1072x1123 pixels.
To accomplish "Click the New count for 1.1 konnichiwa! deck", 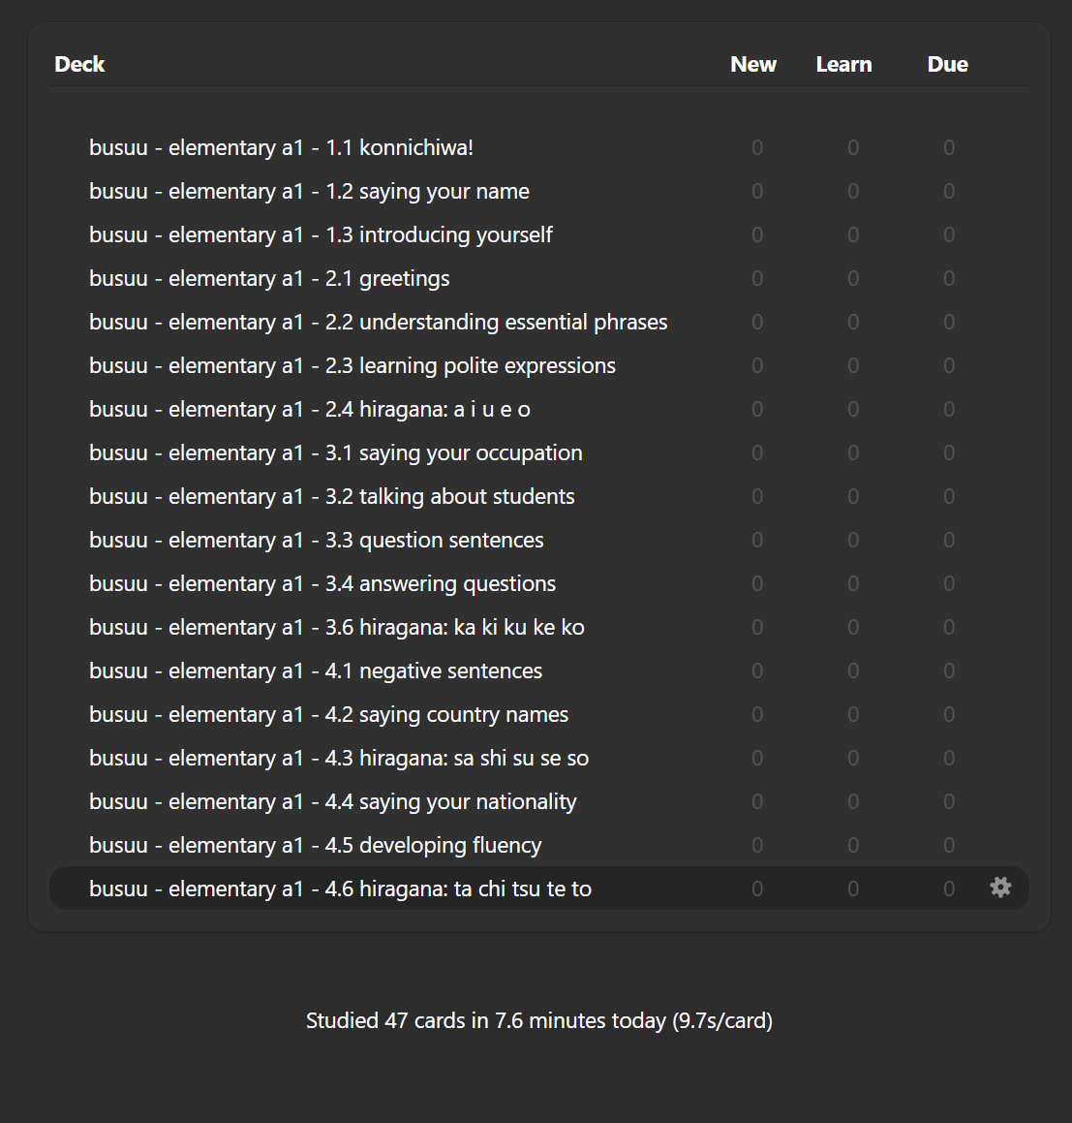I will pyautogui.click(x=757, y=147).
